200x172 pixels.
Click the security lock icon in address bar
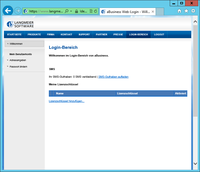click(76, 11)
